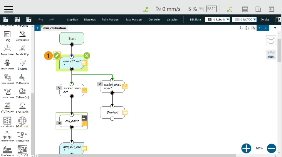Open Base Manager
The height and width of the screenshot is (157, 282).
134,20
